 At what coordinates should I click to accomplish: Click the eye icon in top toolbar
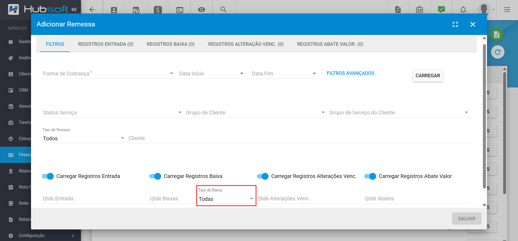point(201,10)
